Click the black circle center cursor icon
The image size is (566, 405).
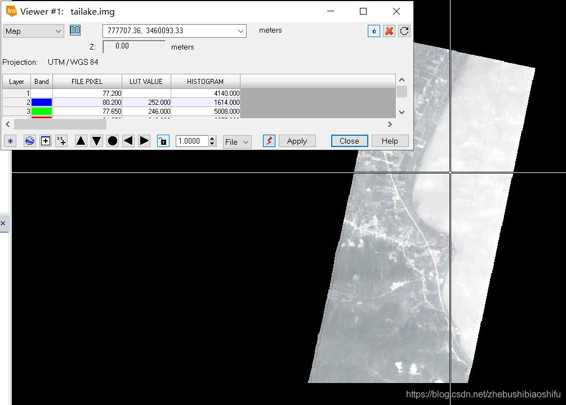(x=113, y=141)
